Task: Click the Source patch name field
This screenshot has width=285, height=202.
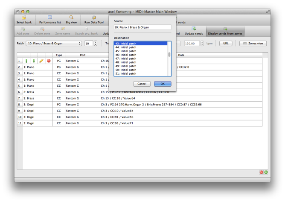Action: click(x=142, y=28)
